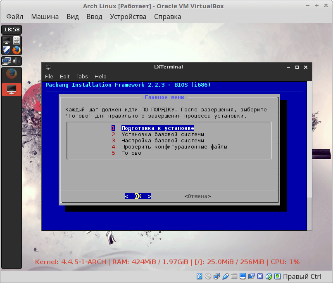This screenshot has width=333, height=283.
Task: Choose 'Проверить конфигурационные файлы' entry
Action: pyautogui.click(x=174, y=147)
